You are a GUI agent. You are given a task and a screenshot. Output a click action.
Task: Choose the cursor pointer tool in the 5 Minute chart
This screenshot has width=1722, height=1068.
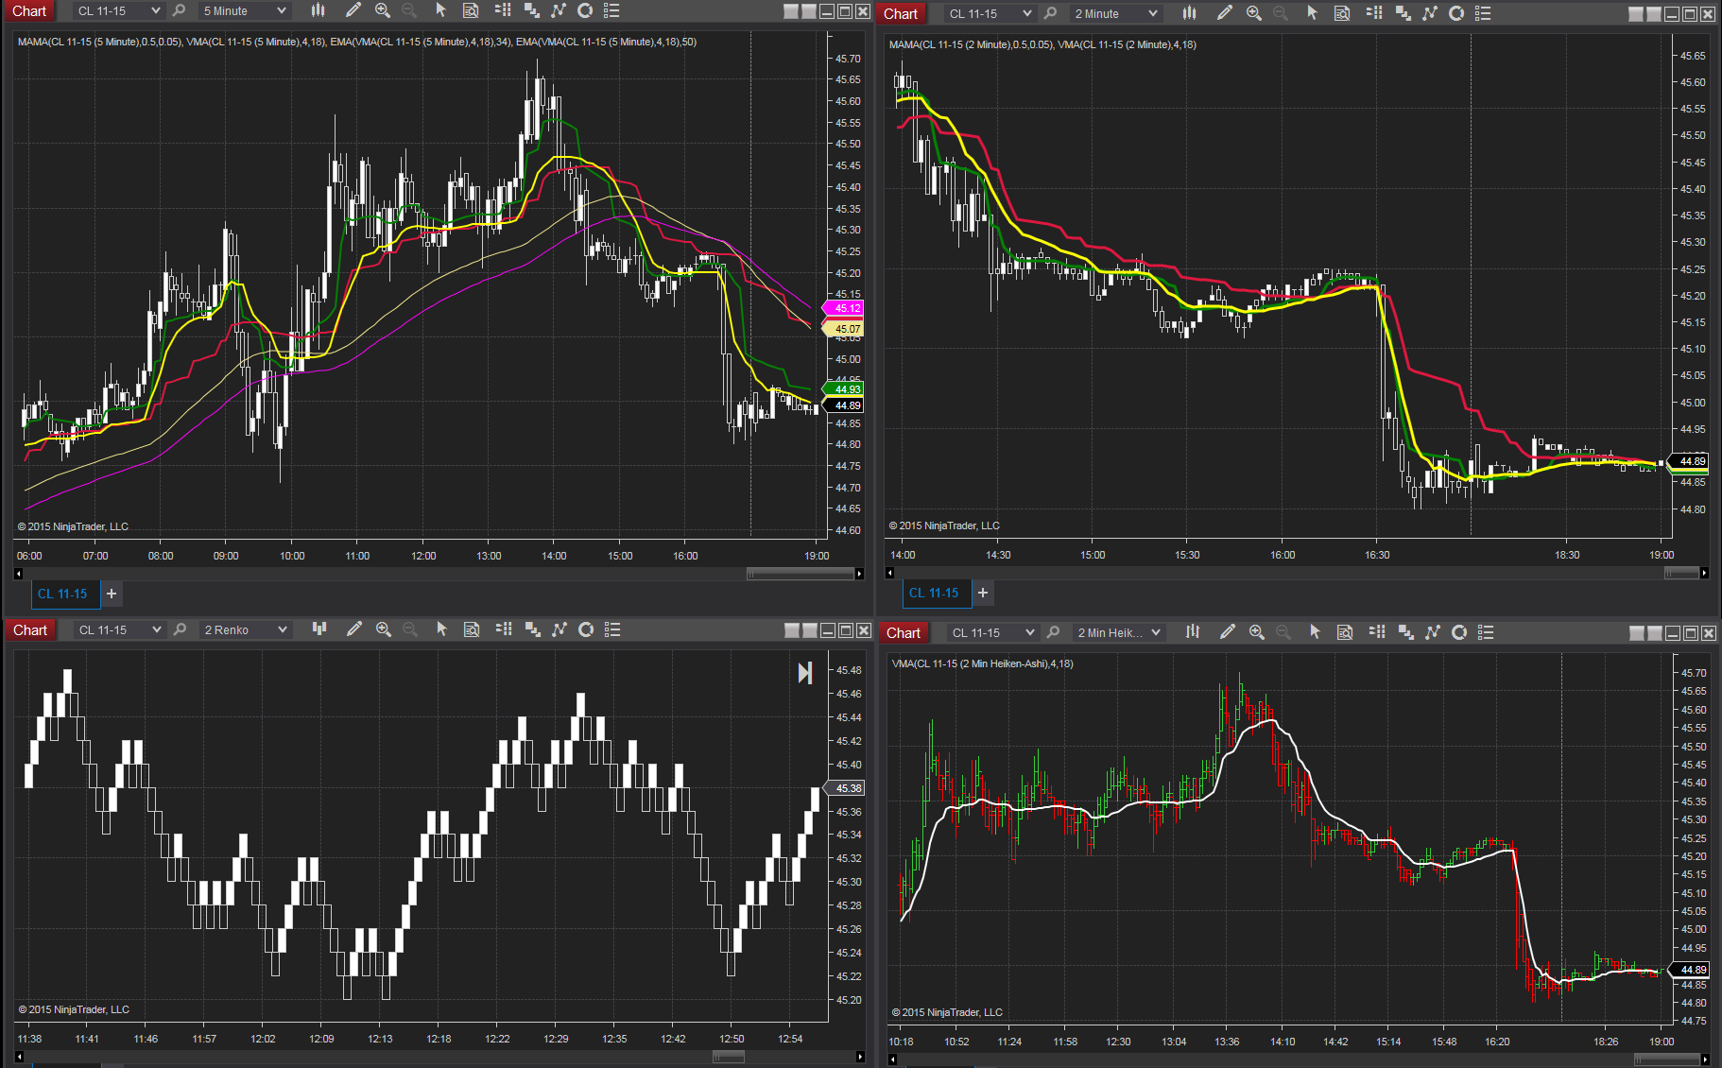coord(440,10)
